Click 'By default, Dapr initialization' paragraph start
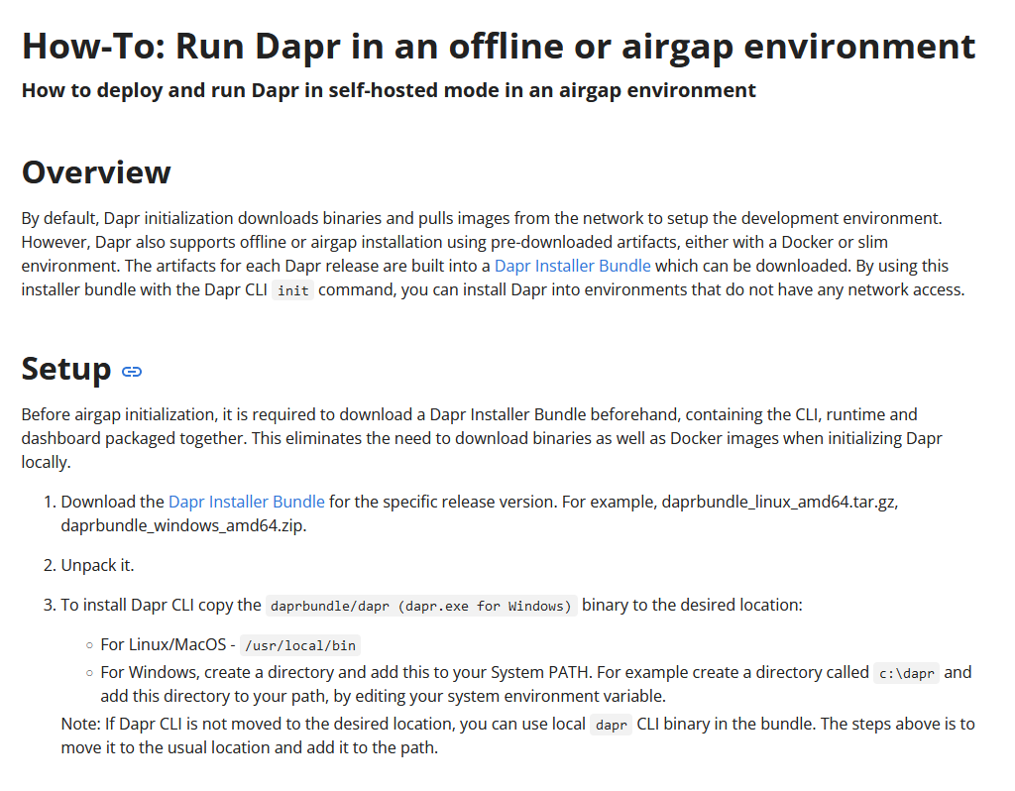 [127, 218]
